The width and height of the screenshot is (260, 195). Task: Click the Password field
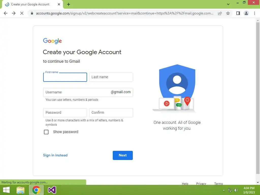coord(65,113)
